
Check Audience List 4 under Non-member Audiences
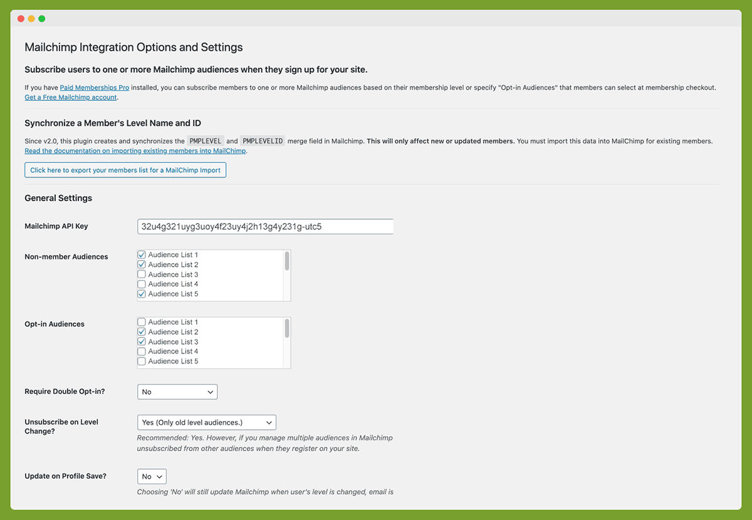click(142, 284)
